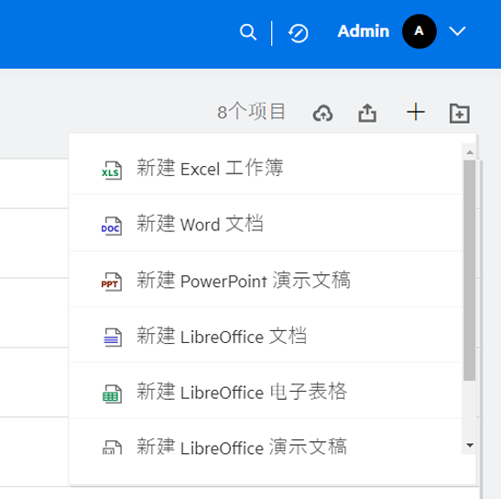Click the menu scrollbar down arrow

tap(470, 445)
